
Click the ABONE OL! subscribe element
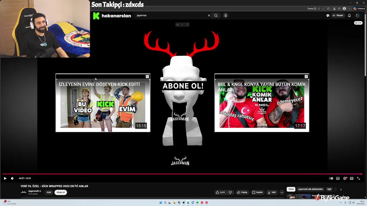coord(183,86)
